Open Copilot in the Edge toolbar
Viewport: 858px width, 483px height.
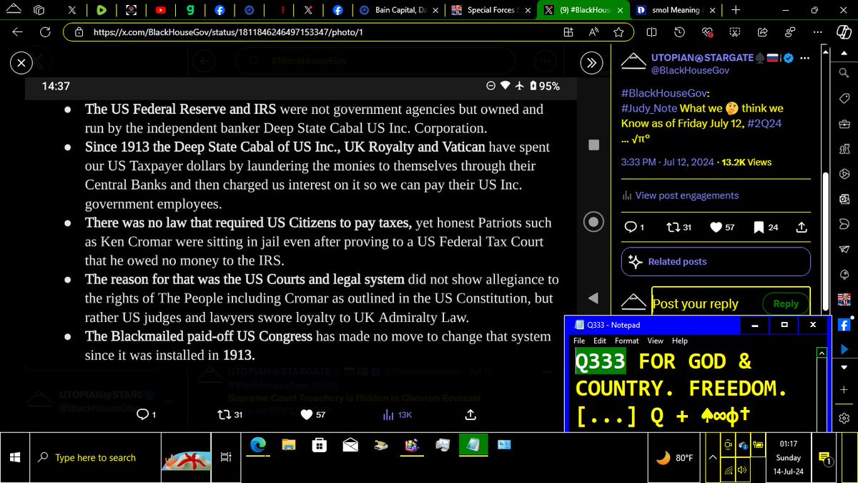843,32
